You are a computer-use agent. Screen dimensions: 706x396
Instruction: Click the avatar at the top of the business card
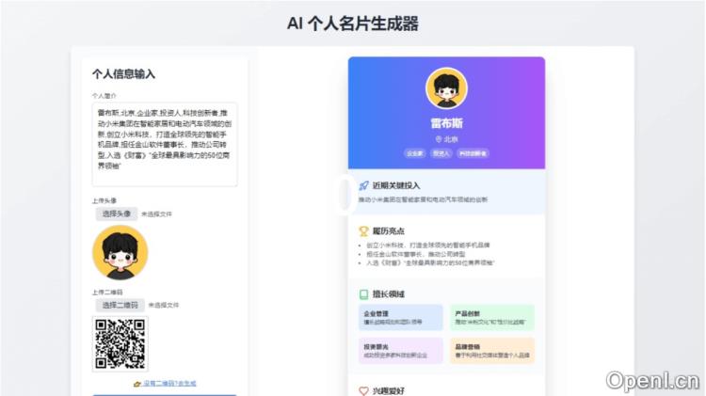tap(446, 89)
